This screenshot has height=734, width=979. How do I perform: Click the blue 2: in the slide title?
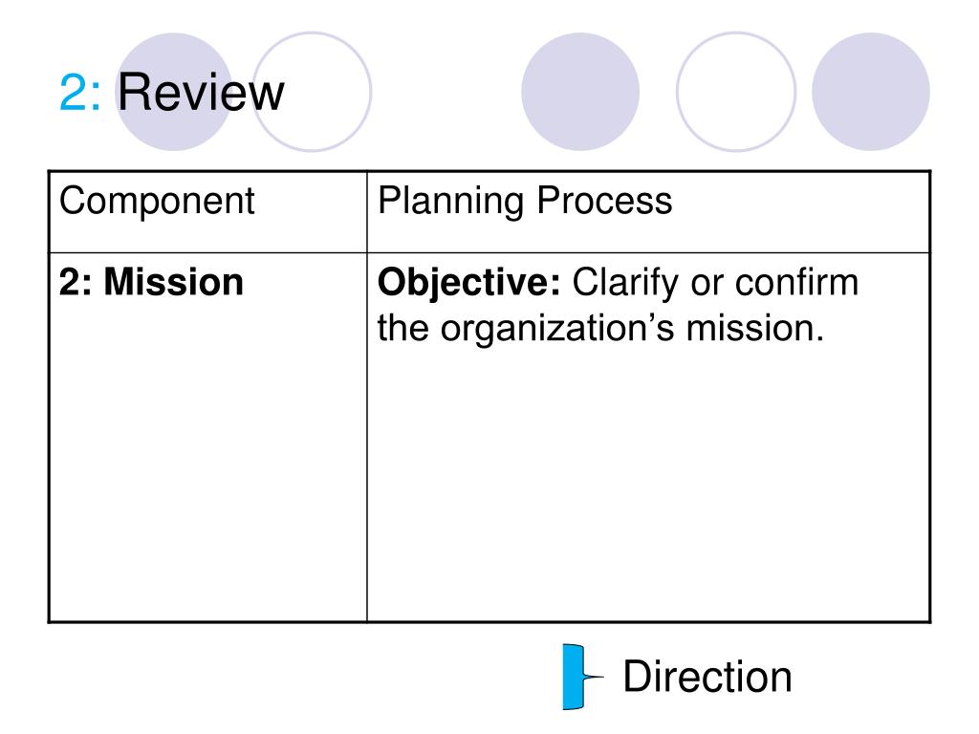coord(79,93)
